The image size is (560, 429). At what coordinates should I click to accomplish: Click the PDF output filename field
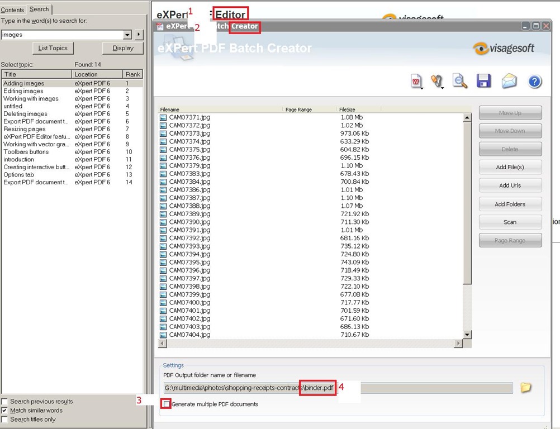pos(335,388)
